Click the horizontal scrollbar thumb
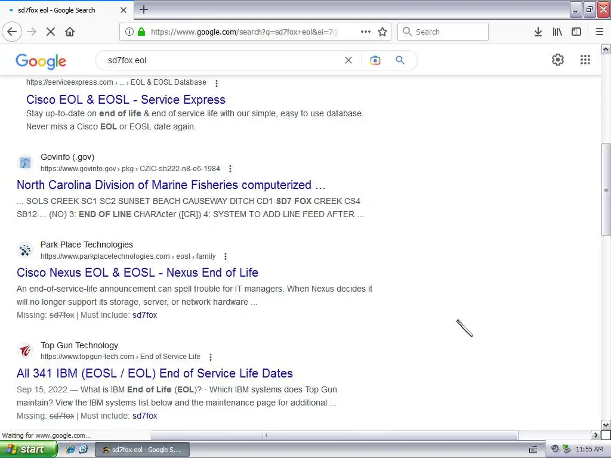 [334, 435]
